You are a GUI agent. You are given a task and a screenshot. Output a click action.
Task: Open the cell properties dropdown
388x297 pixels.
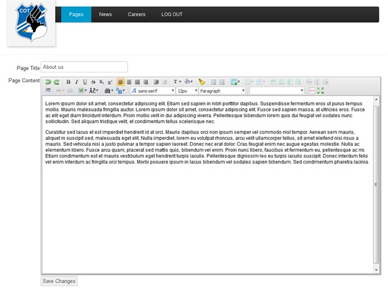[x=261, y=82]
